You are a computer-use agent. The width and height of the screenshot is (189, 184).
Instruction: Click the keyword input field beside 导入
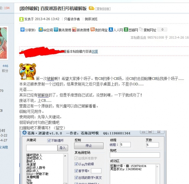[x=42, y=148]
